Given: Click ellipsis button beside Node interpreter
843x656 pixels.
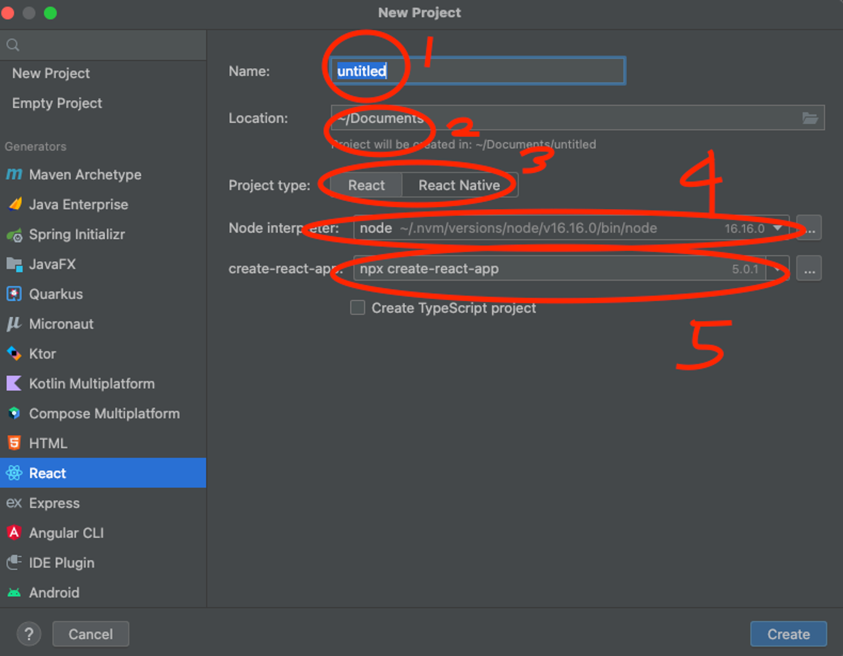Looking at the screenshot, I should (x=809, y=228).
